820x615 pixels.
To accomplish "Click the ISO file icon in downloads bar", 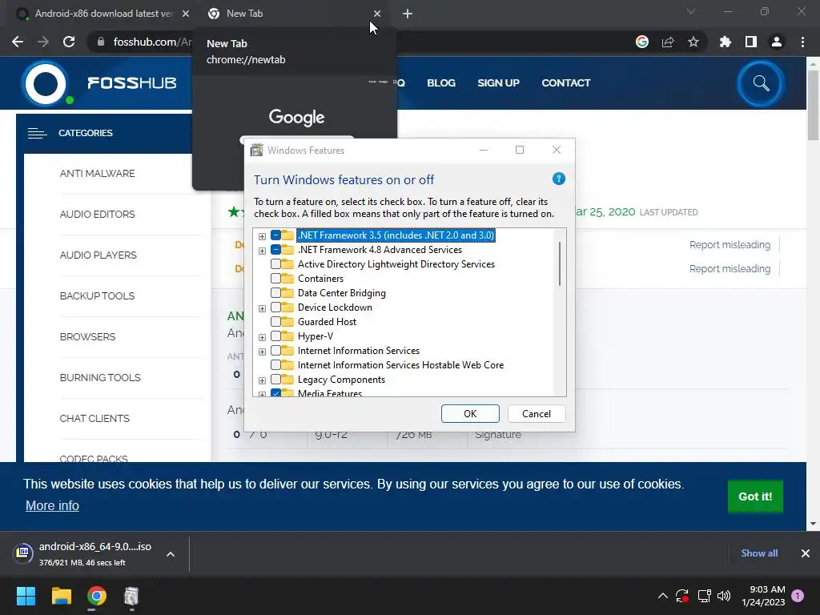I will pyautogui.click(x=23, y=553).
